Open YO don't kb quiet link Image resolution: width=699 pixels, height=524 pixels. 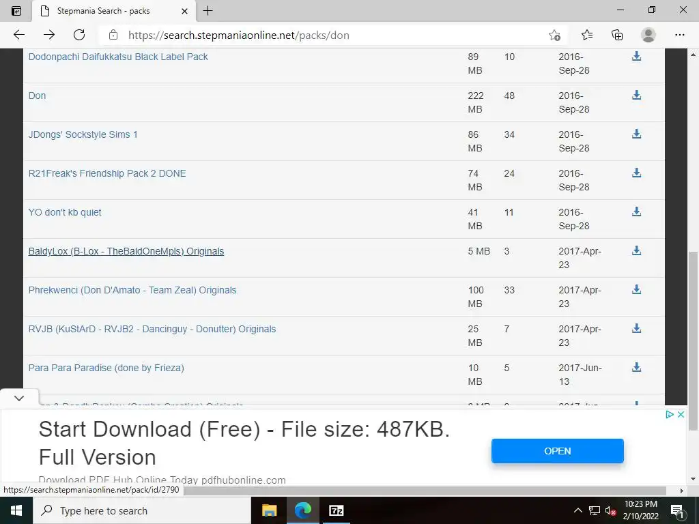pyautogui.click(x=65, y=212)
